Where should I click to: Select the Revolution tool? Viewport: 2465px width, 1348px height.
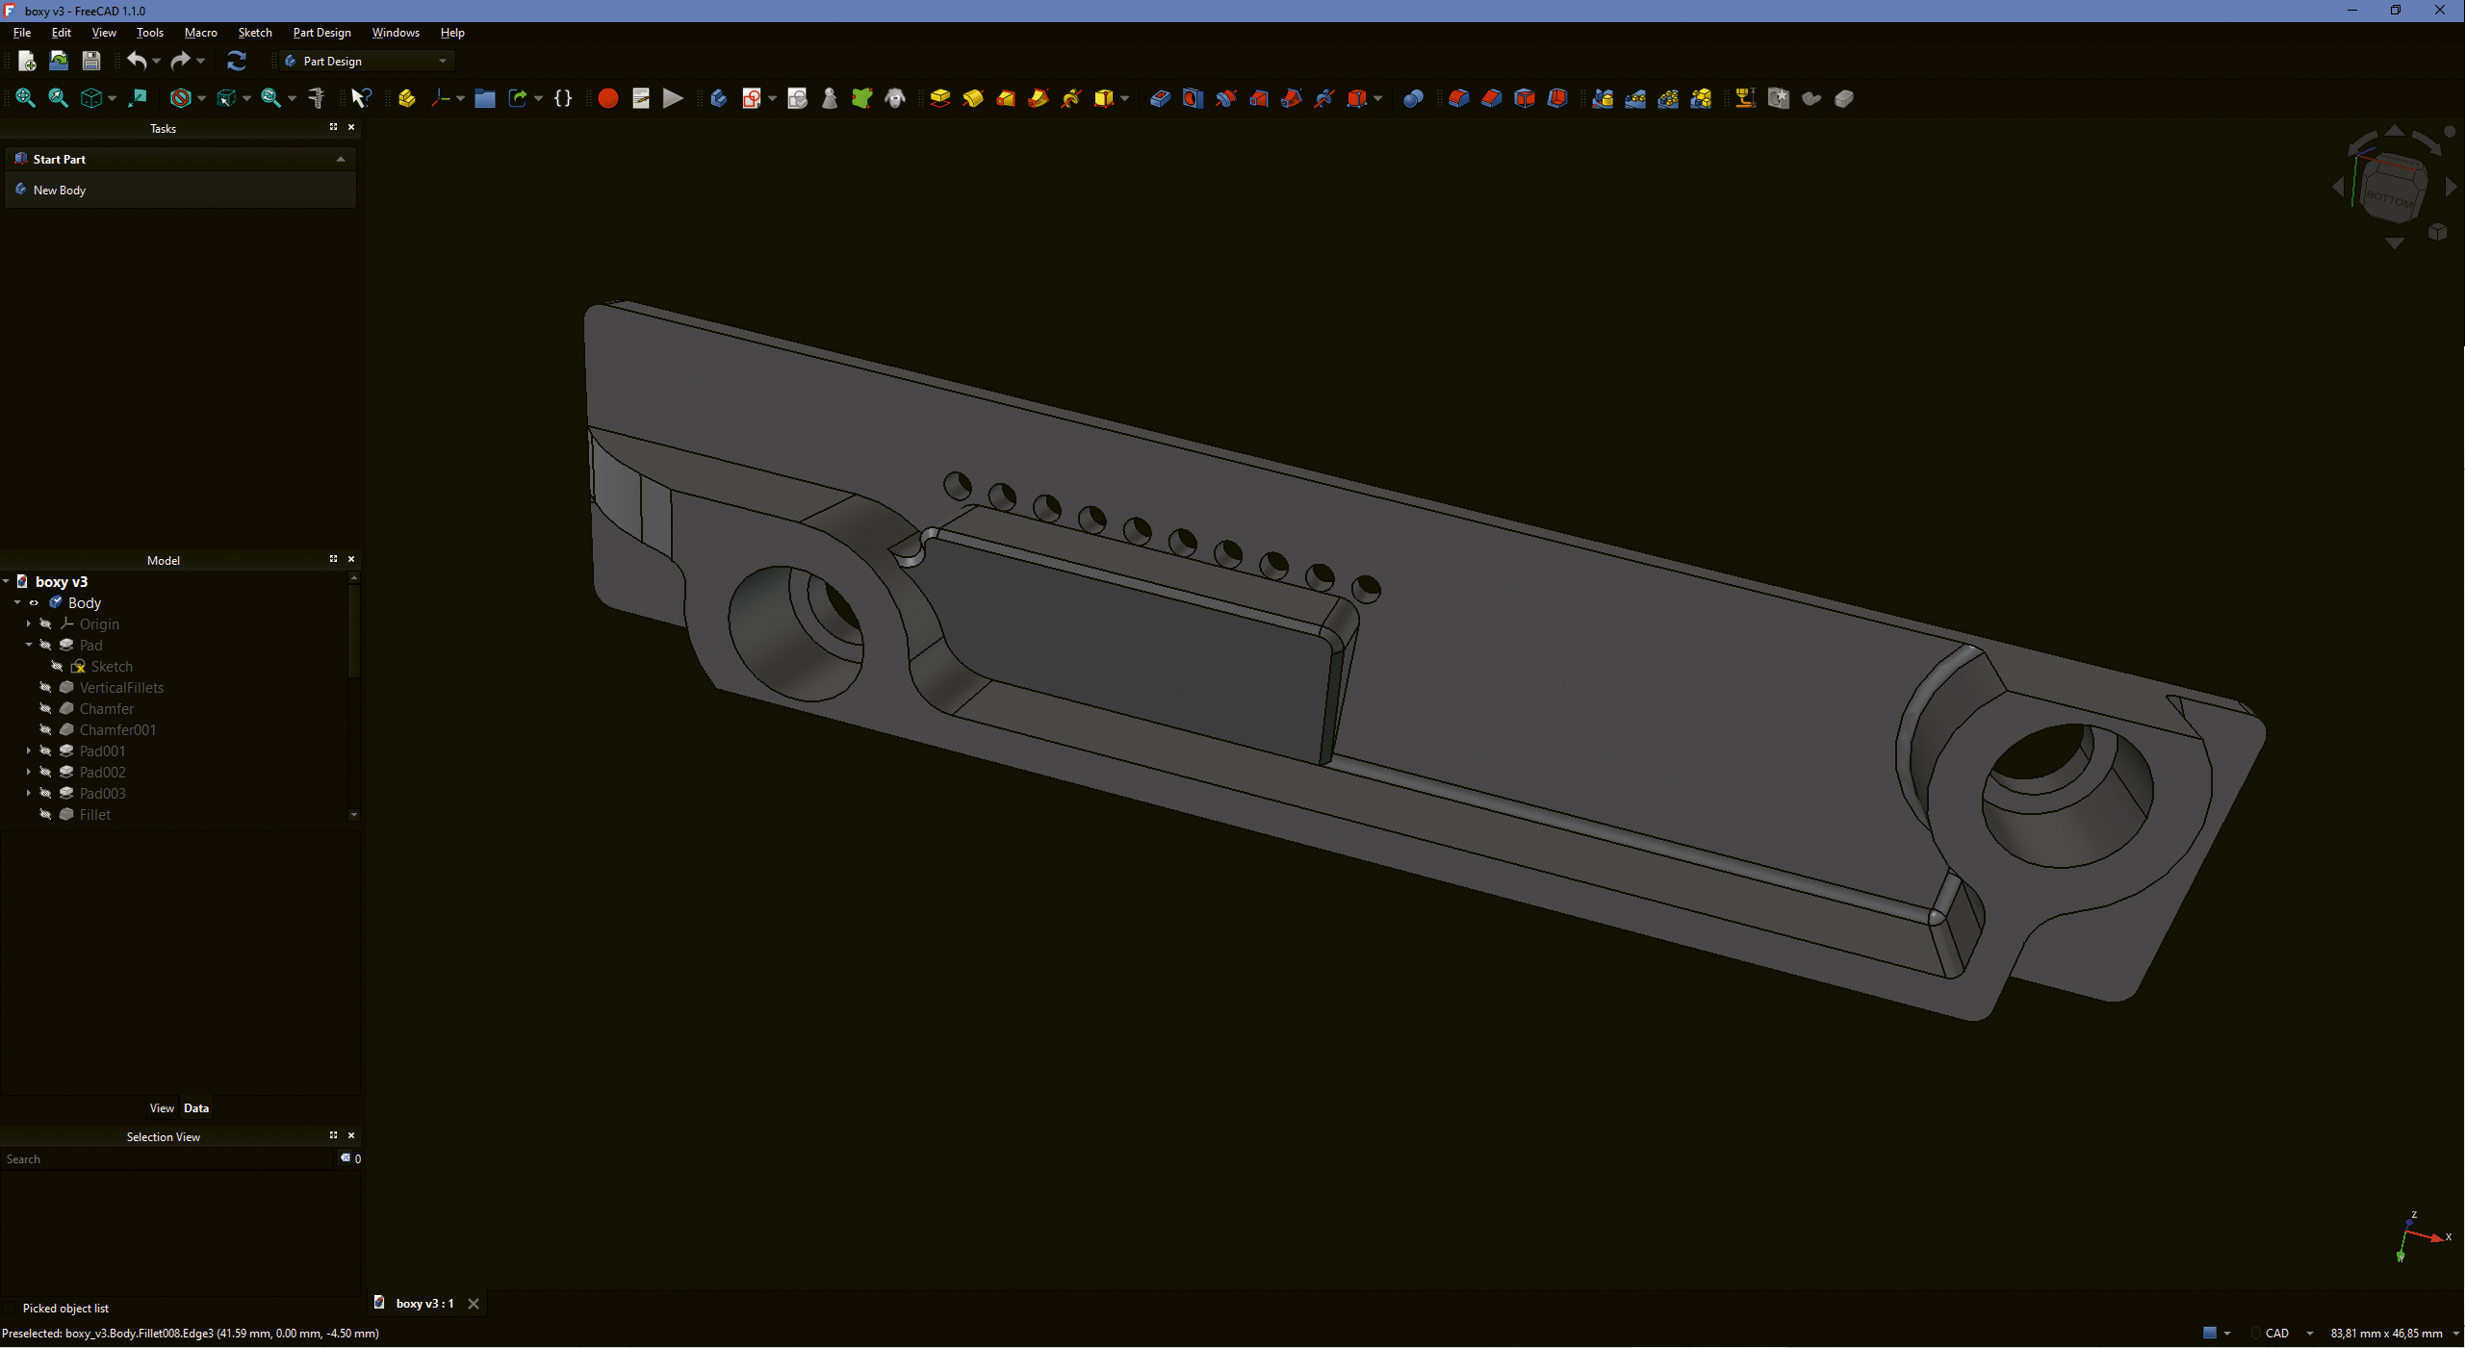click(973, 98)
